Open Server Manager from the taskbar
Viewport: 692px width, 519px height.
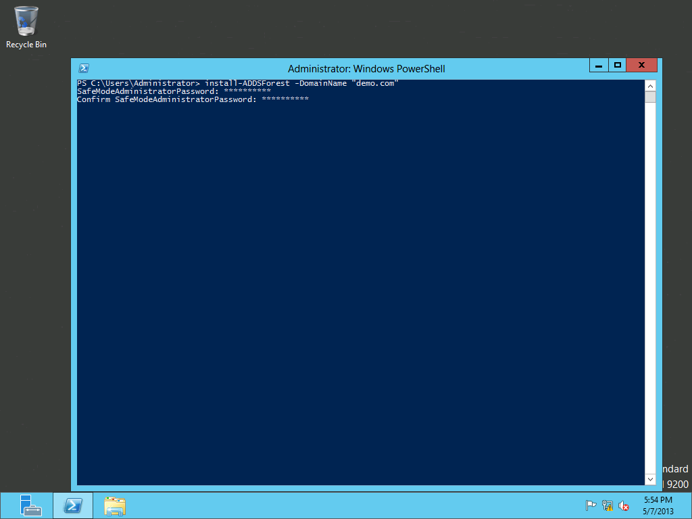click(x=30, y=505)
